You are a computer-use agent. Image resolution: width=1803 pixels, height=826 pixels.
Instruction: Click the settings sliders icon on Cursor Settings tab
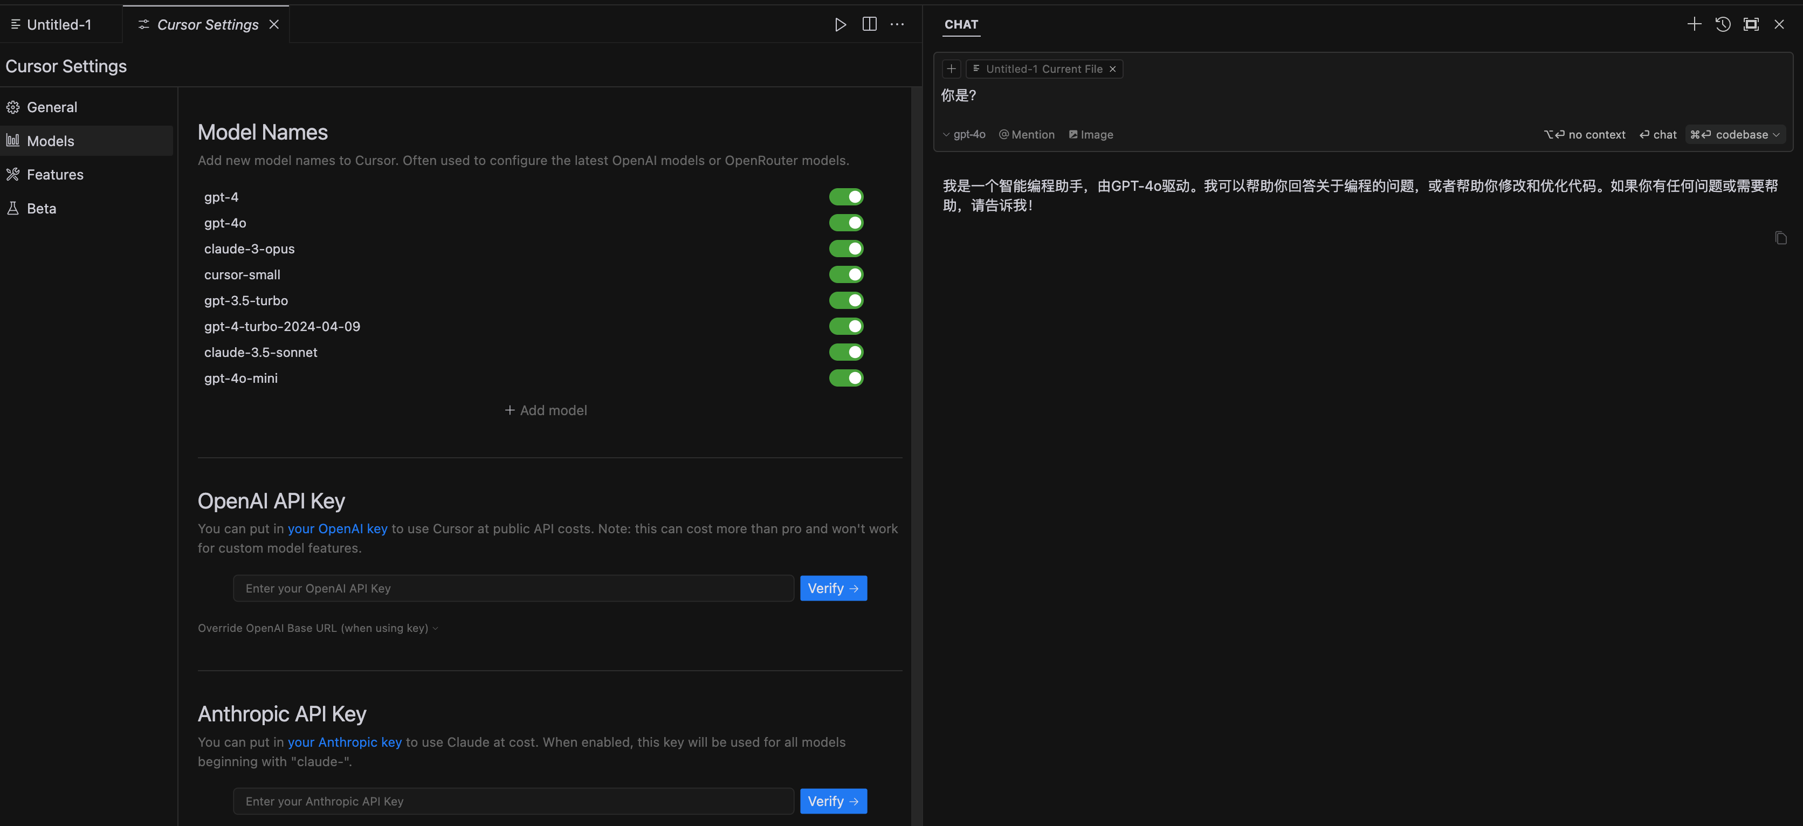[143, 24]
